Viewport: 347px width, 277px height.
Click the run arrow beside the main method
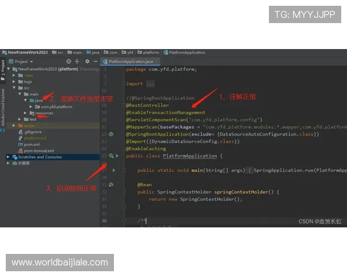114,170
